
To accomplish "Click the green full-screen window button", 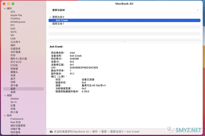I will 13,4.
